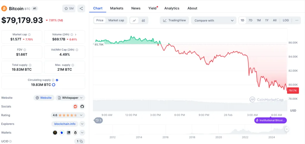This screenshot has height=144, width=305.
Task: Click the Max. supply info icon
Action: point(73,65)
